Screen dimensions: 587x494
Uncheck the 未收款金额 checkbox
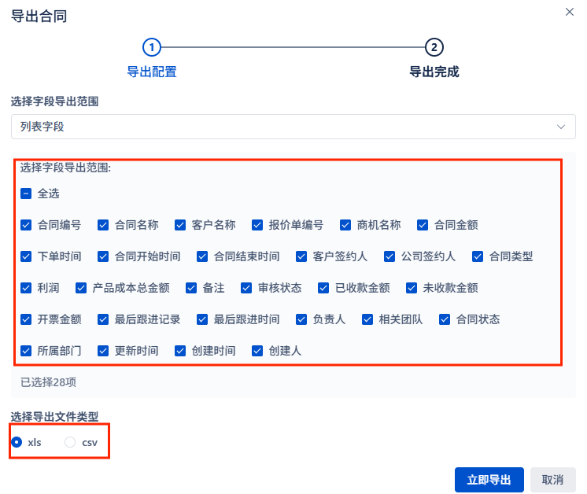(412, 288)
